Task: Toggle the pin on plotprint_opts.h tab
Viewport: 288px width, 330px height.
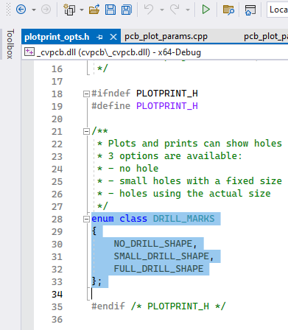Action: click(99, 37)
